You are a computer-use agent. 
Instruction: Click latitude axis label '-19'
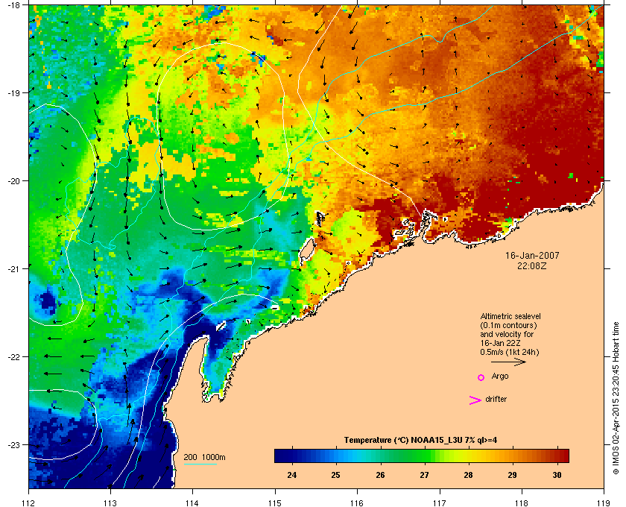[13, 93]
